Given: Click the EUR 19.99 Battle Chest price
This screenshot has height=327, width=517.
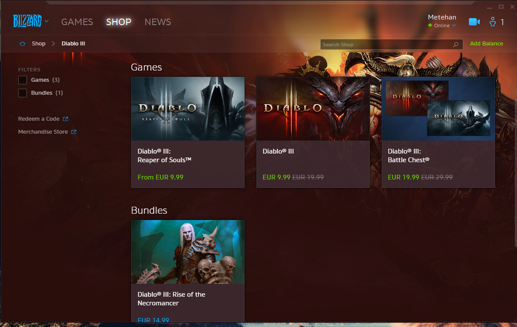Looking at the screenshot, I should click(403, 177).
